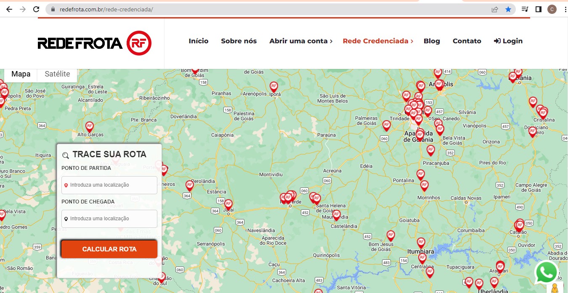Click the RF marker near Palmeiras de Goiás
The height and width of the screenshot is (293, 568).
[x=387, y=126]
